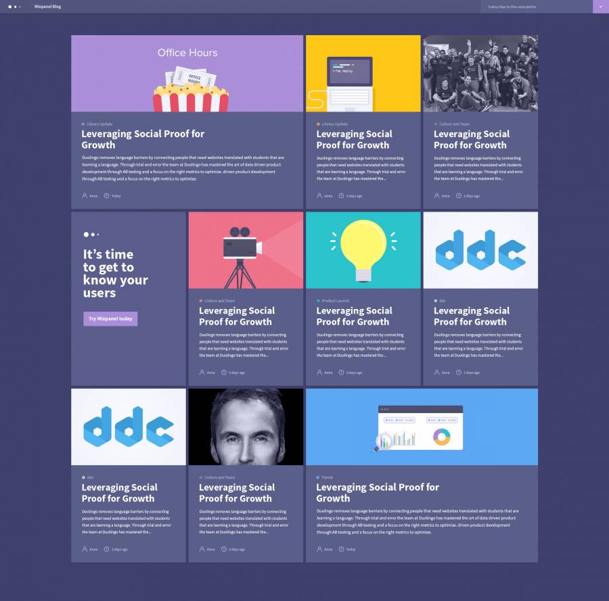Open the Mixpanel Blog header title link
Screen dimensions: 609x601
[x=47, y=7]
